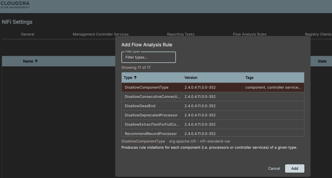Sort rules by Tags column header
The image size is (332, 178).
pyautogui.click(x=249, y=78)
